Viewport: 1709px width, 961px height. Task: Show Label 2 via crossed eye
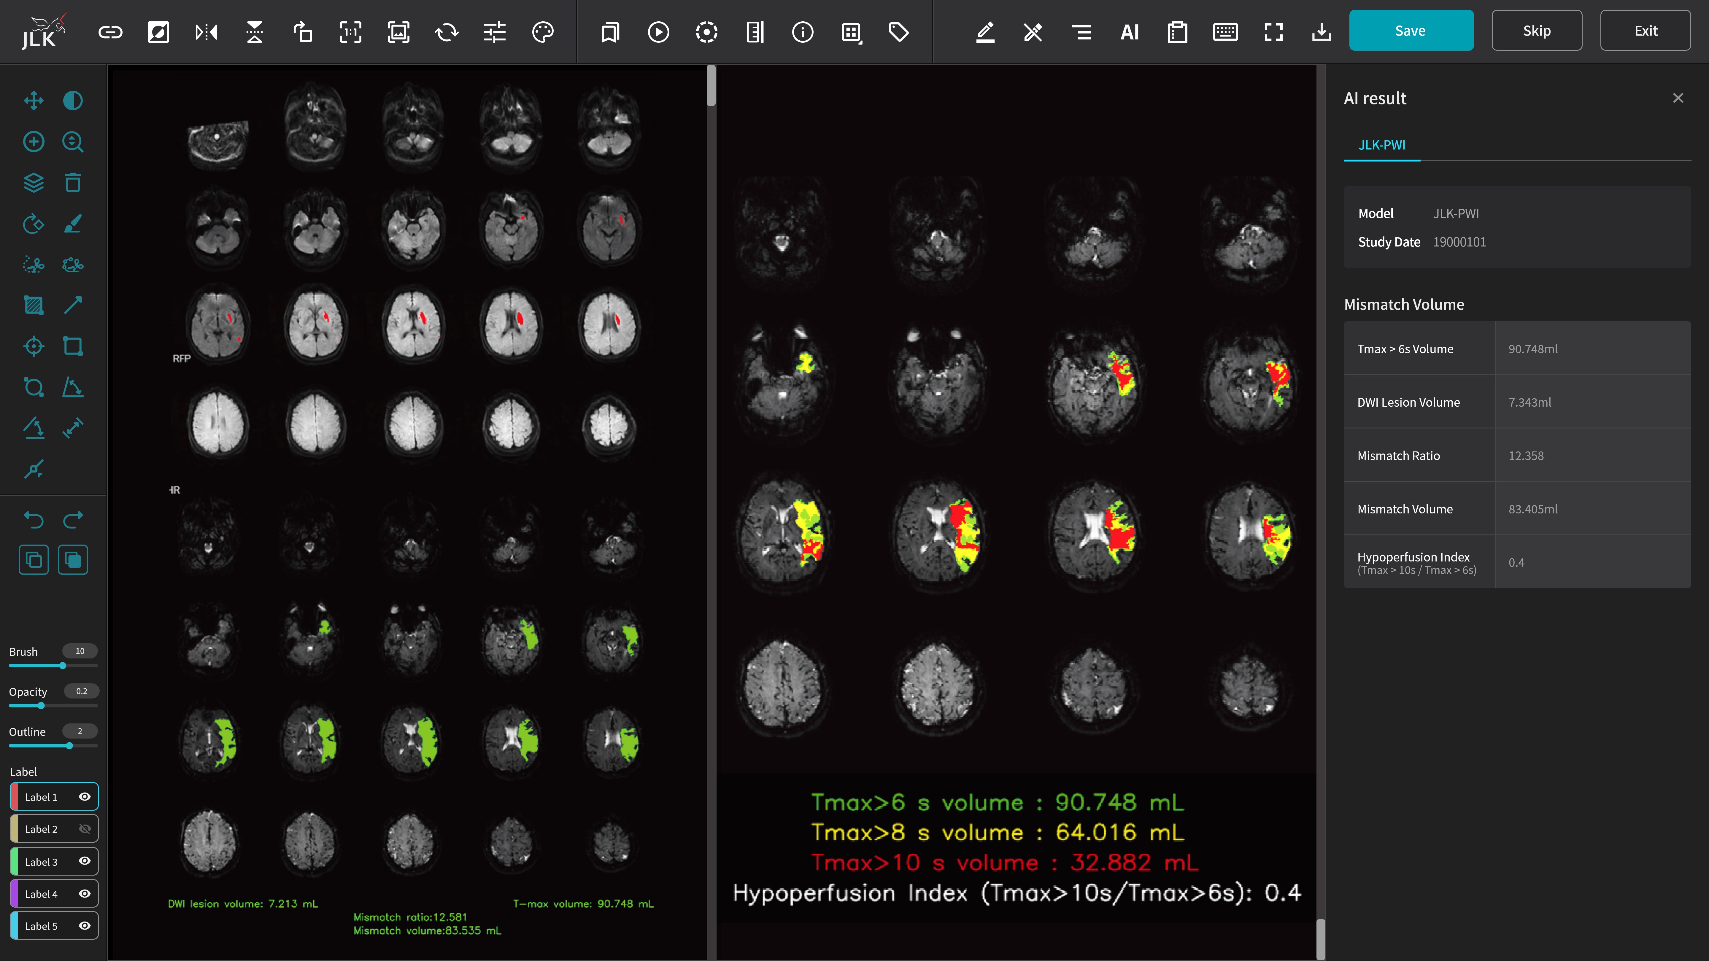coord(85,829)
